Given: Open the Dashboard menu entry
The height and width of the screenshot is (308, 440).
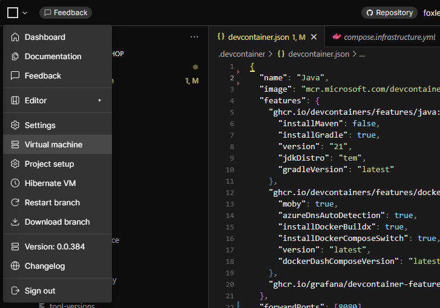Looking at the screenshot, I should coord(57,37).
